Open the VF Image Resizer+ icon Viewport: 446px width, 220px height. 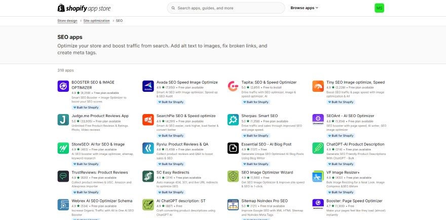tap(318, 176)
